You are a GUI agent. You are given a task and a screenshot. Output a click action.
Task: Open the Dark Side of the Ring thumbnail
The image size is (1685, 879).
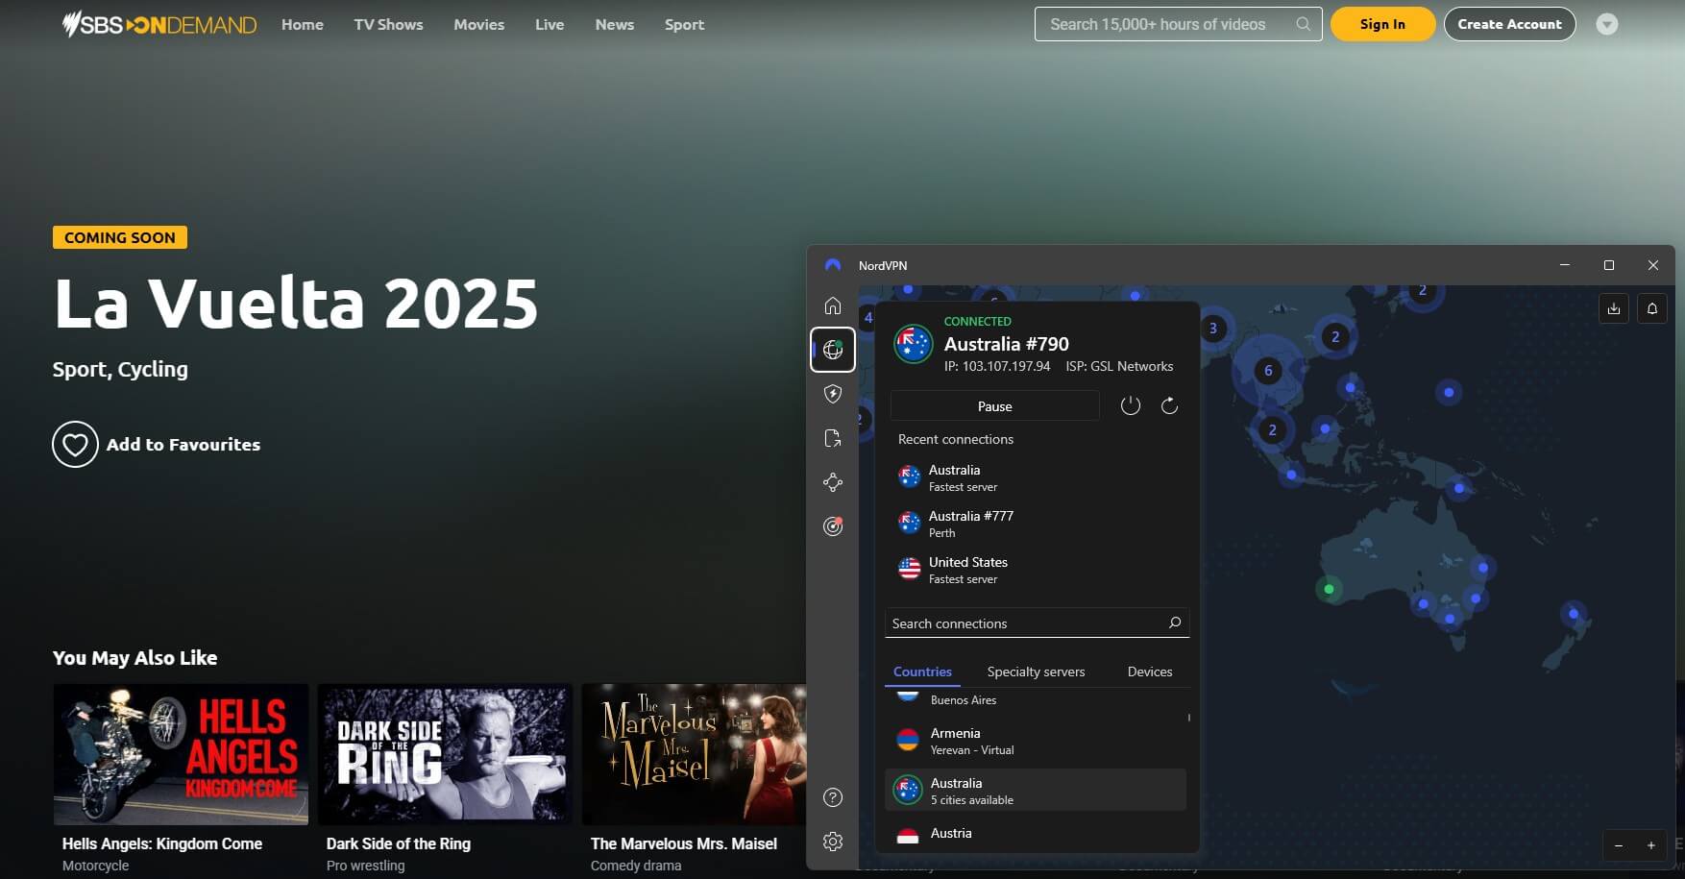445,754
